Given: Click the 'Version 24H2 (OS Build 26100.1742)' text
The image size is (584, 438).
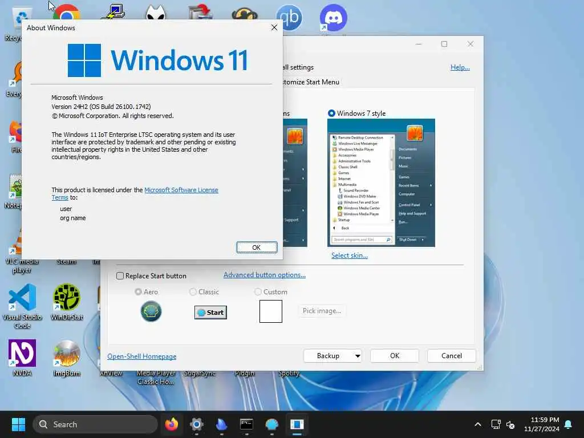Looking at the screenshot, I should 101,107.
